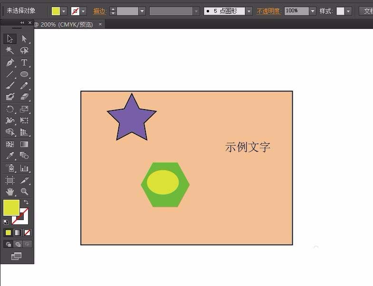Expand the 5 点圆形 brush definition dropdown

coord(249,11)
